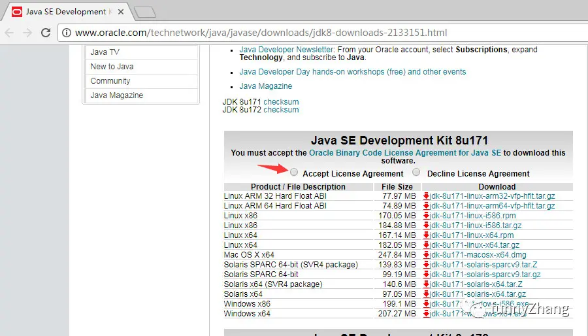Download jdk-8u171-macosx-x64.dmg
Screen dimensions: 588x336
[x=478, y=255]
